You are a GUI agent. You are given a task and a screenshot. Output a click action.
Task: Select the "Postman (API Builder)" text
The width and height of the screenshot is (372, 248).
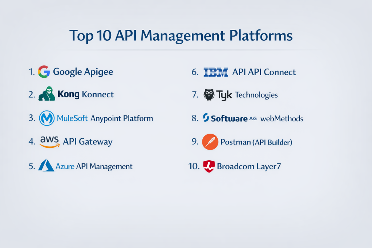pos(256,142)
